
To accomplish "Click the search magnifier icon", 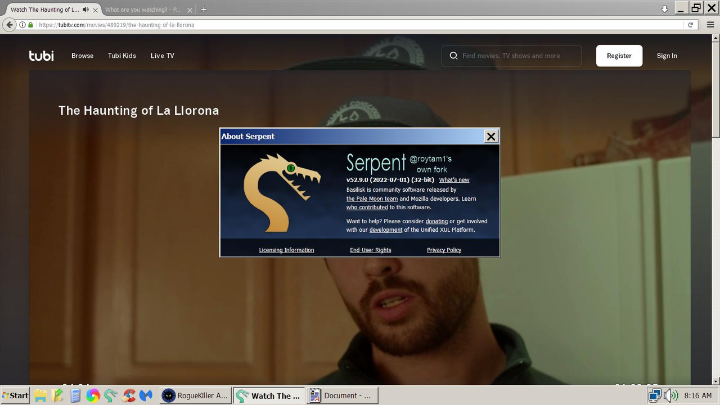I will coord(453,56).
